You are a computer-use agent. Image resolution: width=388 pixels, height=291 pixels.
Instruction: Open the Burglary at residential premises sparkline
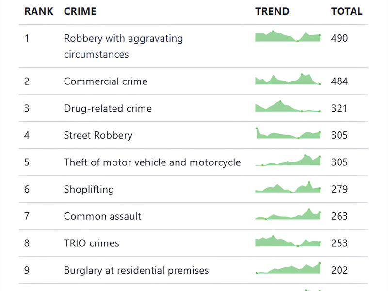pos(288,268)
